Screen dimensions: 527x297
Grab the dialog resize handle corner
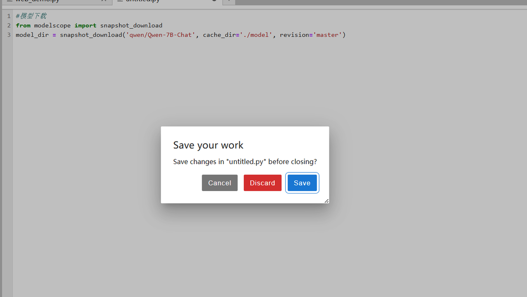(326, 200)
